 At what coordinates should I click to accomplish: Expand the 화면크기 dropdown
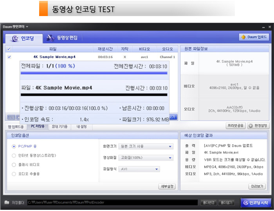point(146,146)
